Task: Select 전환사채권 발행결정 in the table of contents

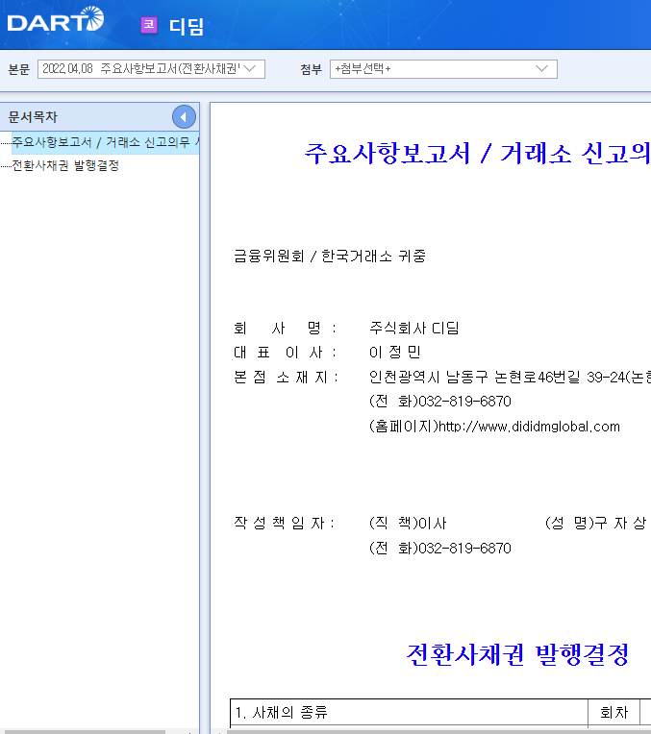Action: 65,165
